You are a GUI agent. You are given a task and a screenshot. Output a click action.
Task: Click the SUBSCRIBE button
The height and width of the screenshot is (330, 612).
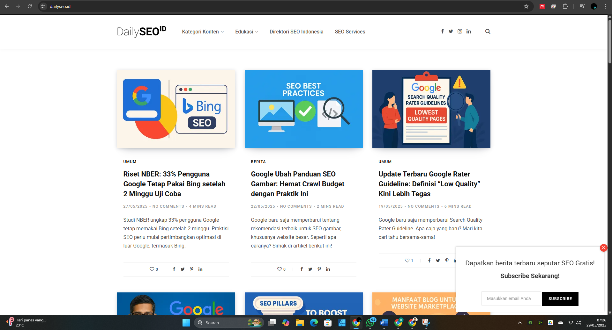click(560, 299)
